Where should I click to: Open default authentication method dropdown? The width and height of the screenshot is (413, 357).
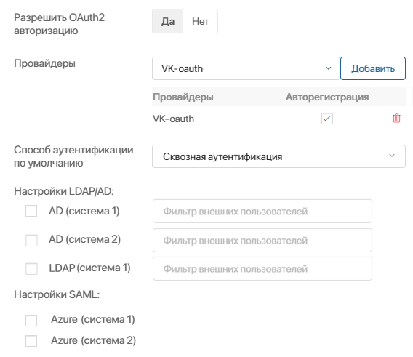[x=278, y=156]
